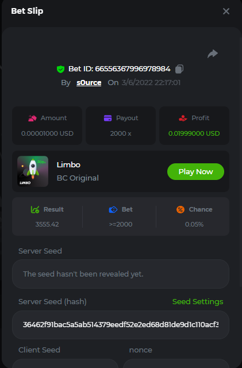Click the unrevealed Server Seed field
This screenshot has height=368, width=242.
[121, 274]
